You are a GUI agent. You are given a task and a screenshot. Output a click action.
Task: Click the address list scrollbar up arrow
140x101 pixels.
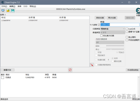pos(138,77)
